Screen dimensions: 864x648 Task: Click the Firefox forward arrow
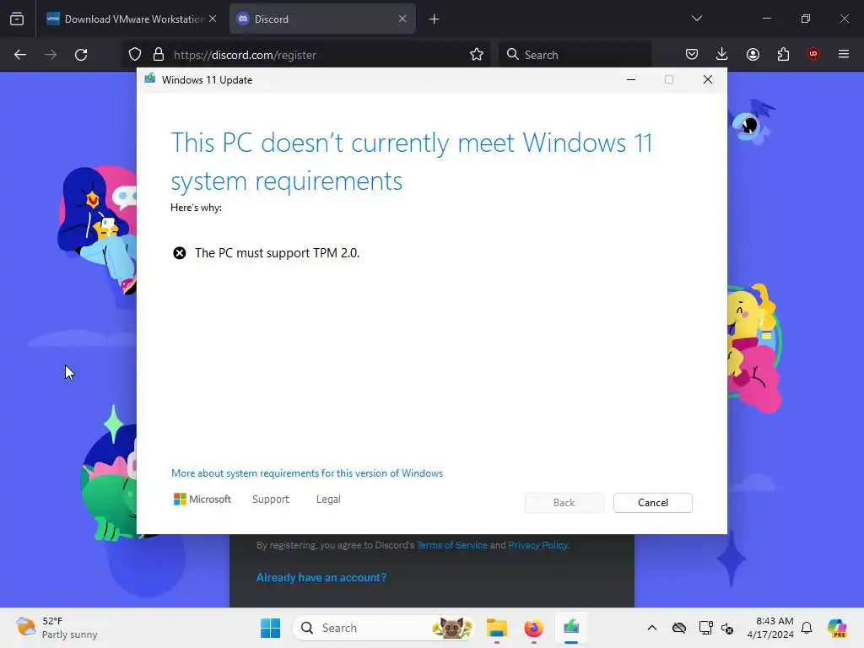[51, 55]
